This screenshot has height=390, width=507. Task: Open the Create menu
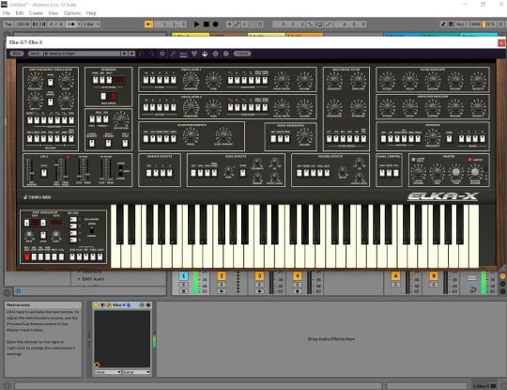[x=36, y=13]
